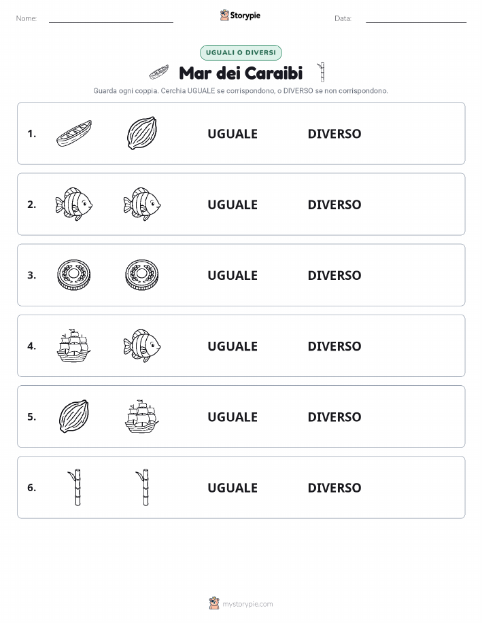The width and height of the screenshot is (482, 623).
Task: Choose DIVERSO for row 5
Action: 334,416
